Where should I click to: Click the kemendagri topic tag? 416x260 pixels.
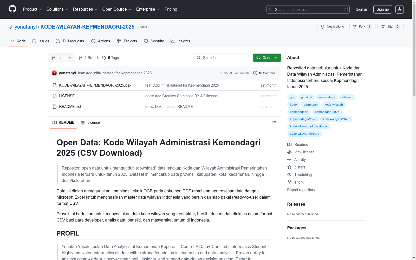[x=327, y=97]
